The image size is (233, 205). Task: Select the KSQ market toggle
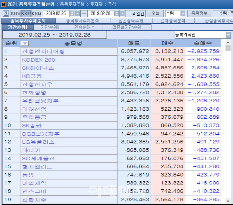pyautogui.click(x=36, y=14)
